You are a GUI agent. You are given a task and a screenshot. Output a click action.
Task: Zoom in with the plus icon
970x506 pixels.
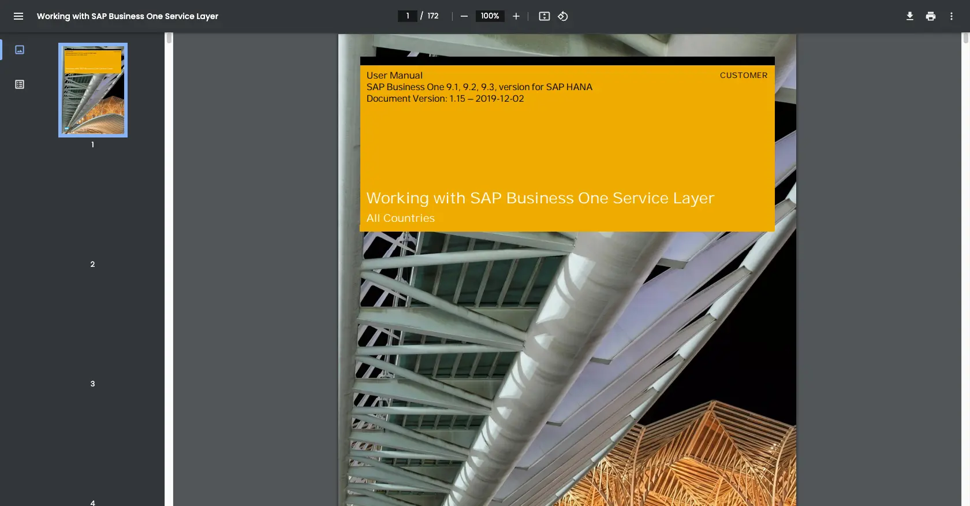(516, 16)
